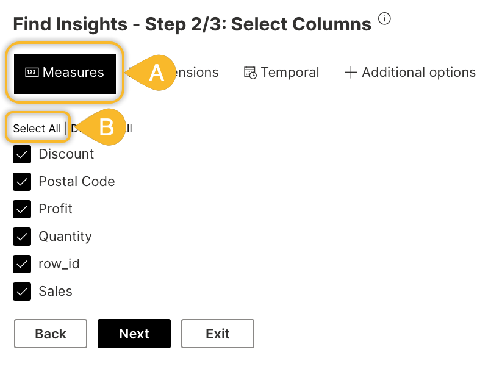Click the plus icon for Additional options

[x=351, y=72]
